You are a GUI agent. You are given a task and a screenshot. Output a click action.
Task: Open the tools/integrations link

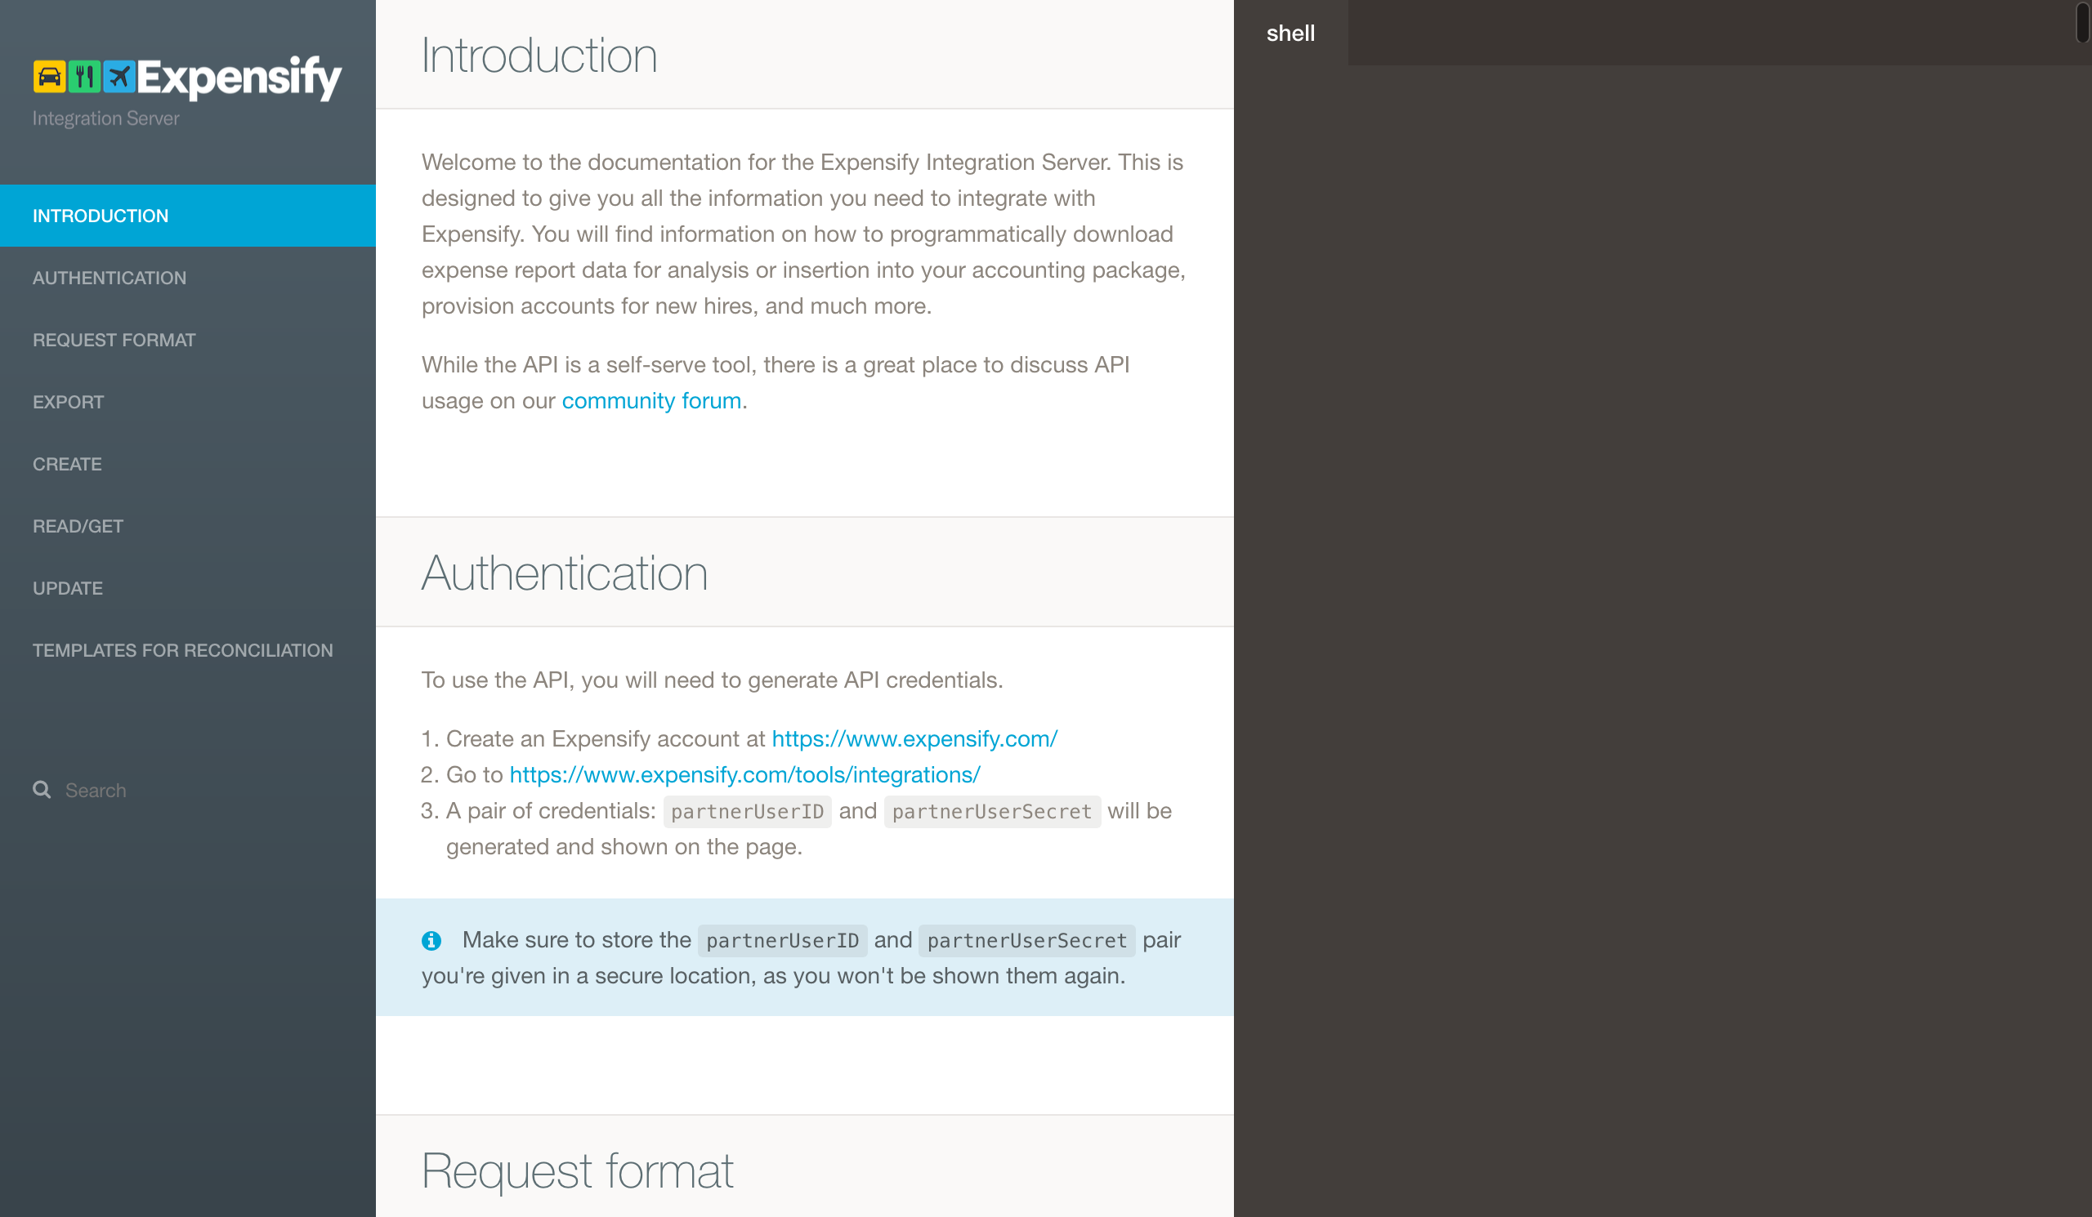(744, 774)
